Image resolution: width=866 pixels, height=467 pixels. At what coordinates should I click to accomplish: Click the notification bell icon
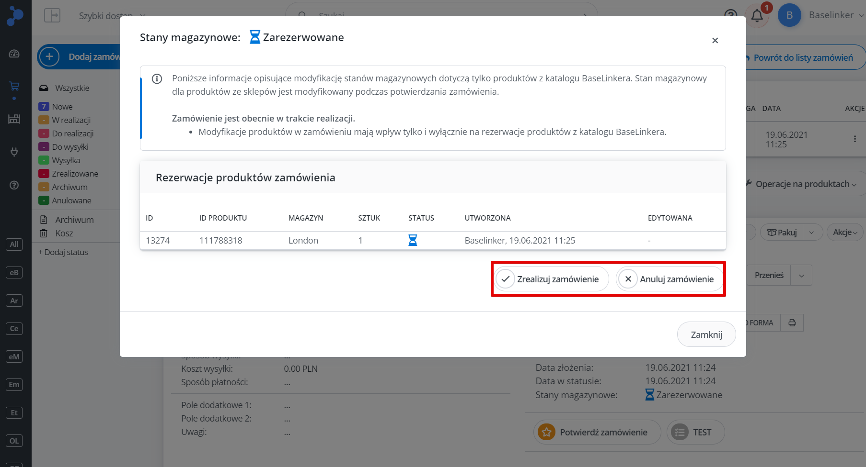(757, 16)
